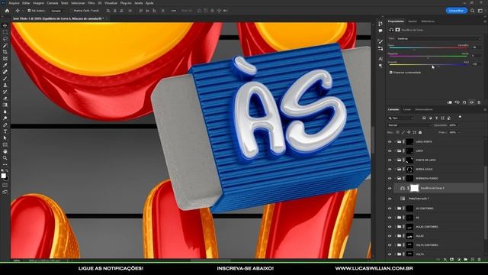Toggle Mostrar Contr. Transf. checkbox
The width and height of the screenshot is (488, 275).
pos(71,11)
